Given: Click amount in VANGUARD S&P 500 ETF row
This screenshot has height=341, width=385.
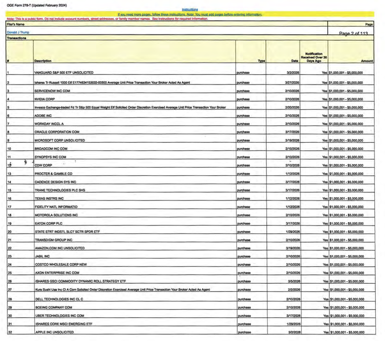Looking at the screenshot, I should (346, 73).
